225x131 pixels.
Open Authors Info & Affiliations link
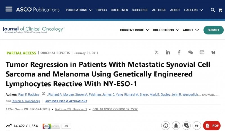tap(66, 101)
